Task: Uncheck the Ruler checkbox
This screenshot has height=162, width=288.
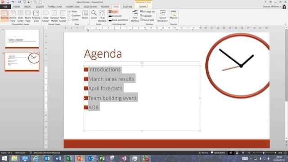Action: [70, 11]
